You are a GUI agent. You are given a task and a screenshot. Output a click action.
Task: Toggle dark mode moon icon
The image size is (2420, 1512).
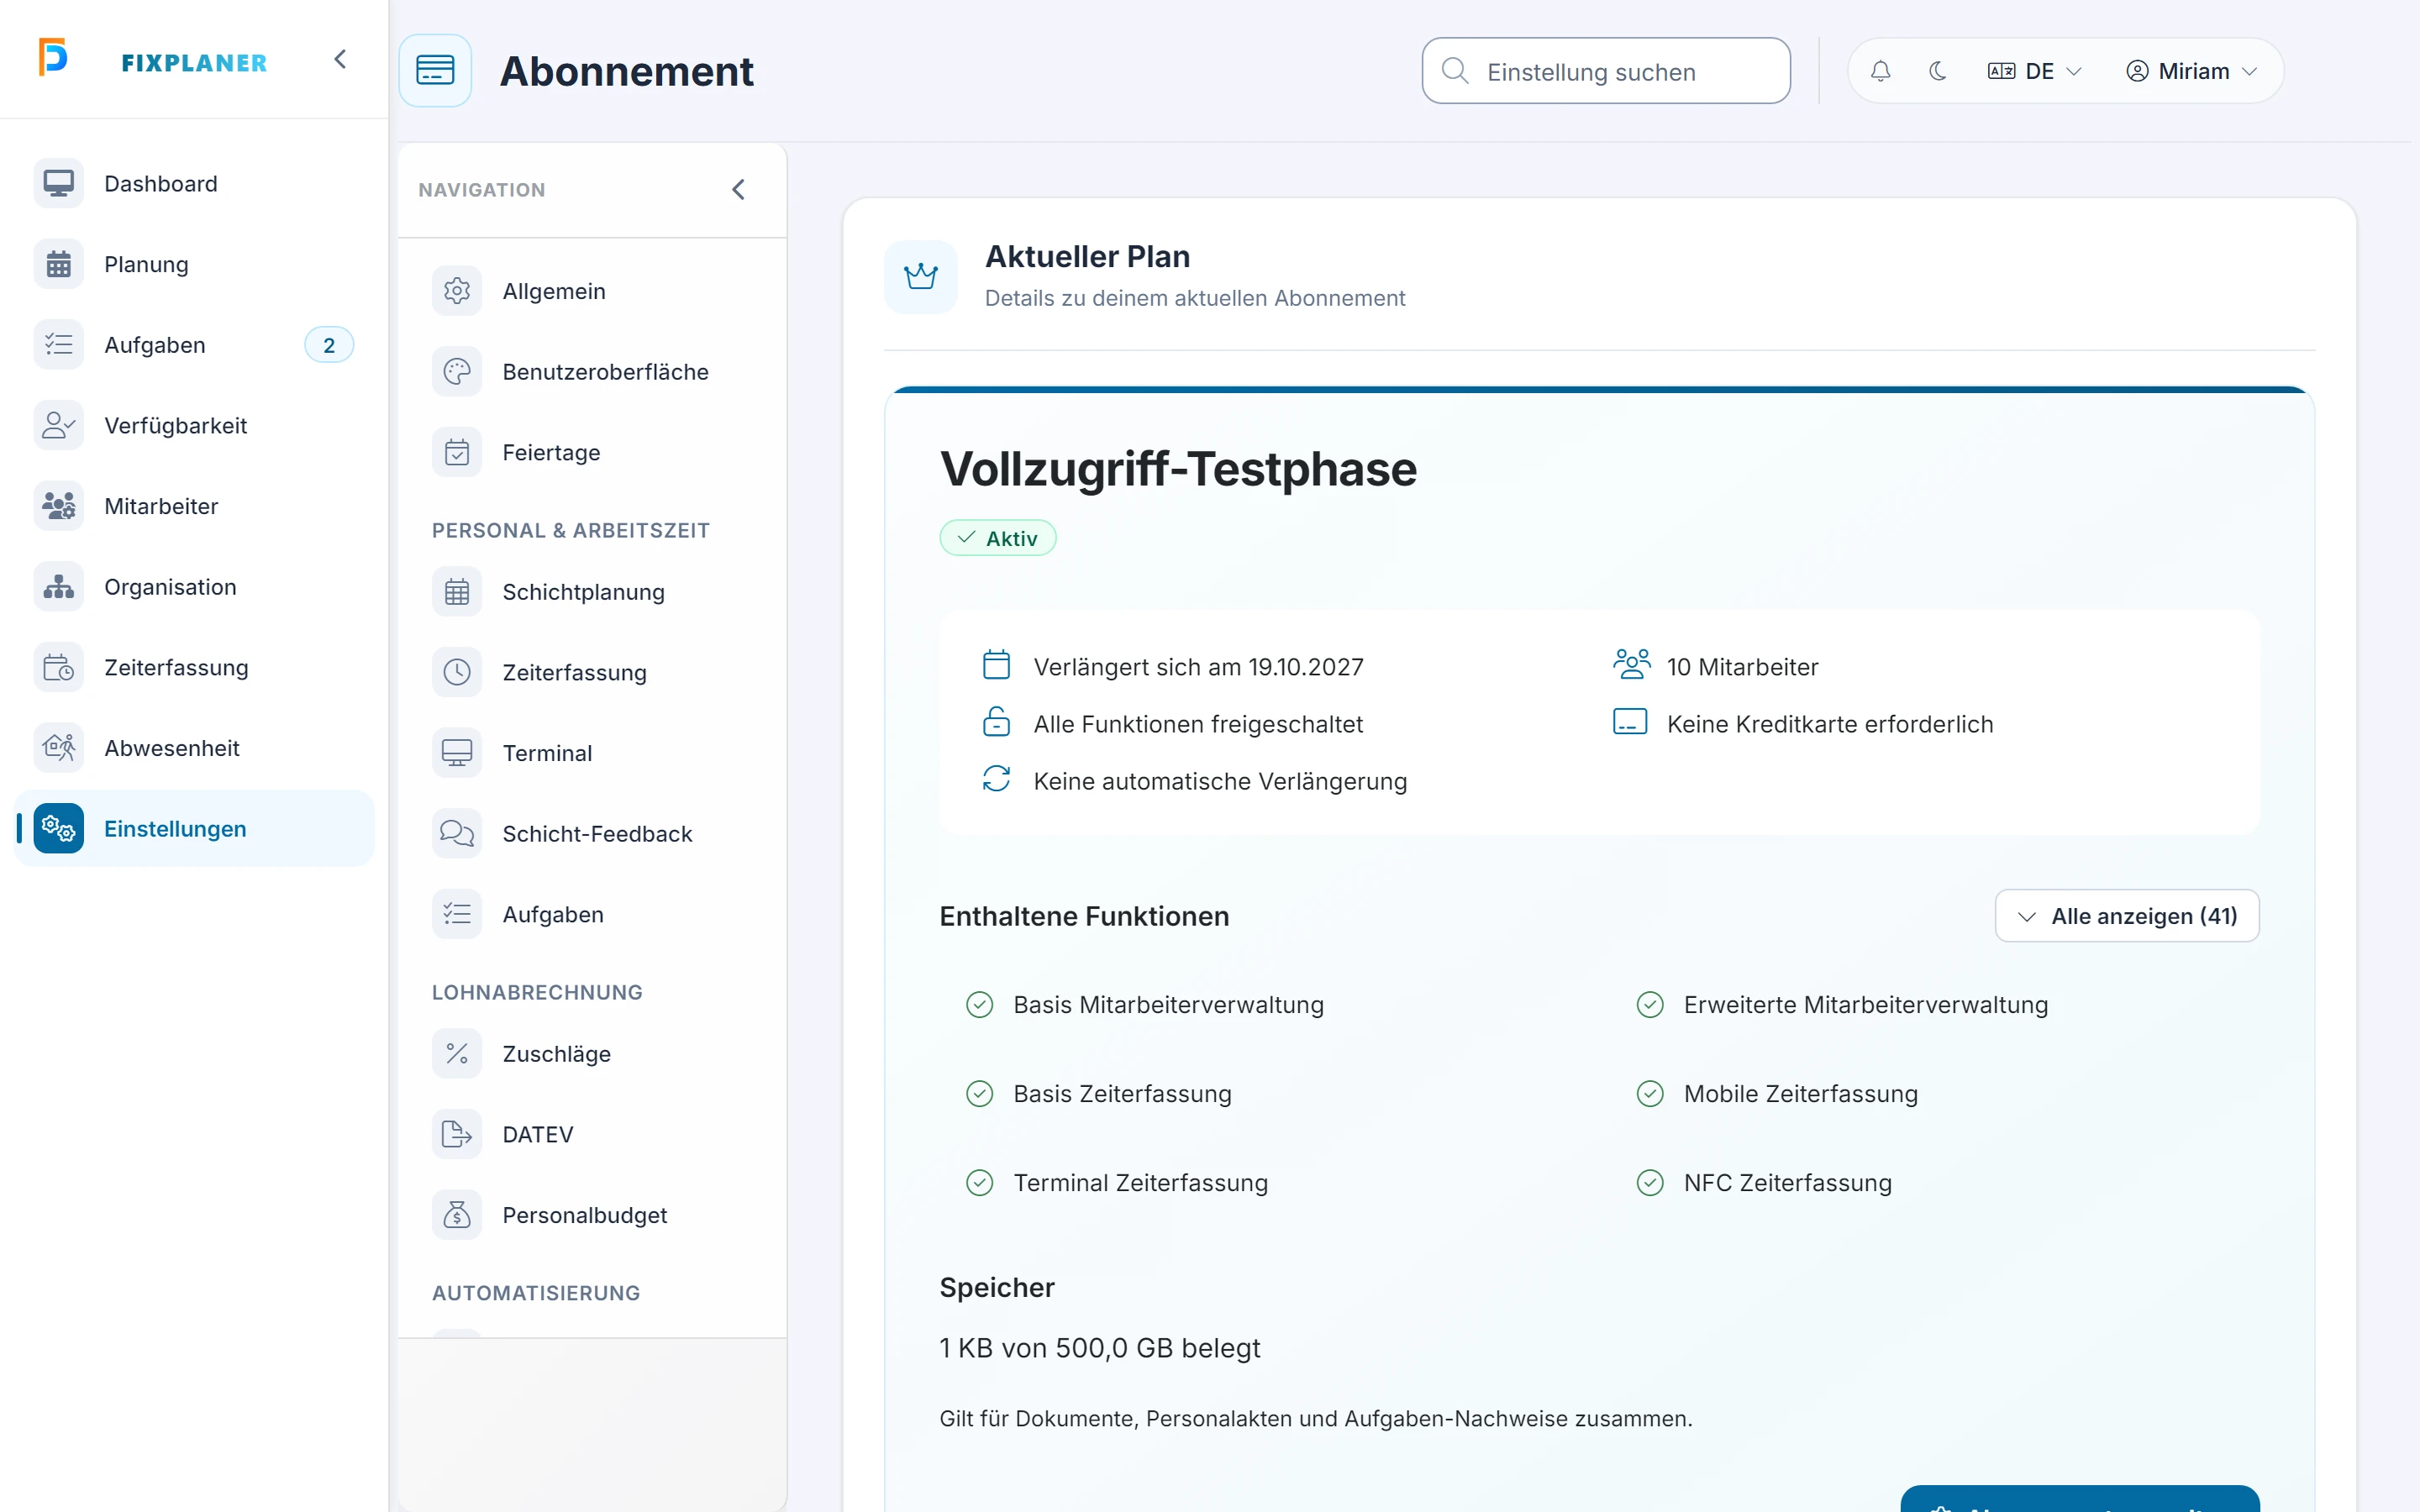1938,71
